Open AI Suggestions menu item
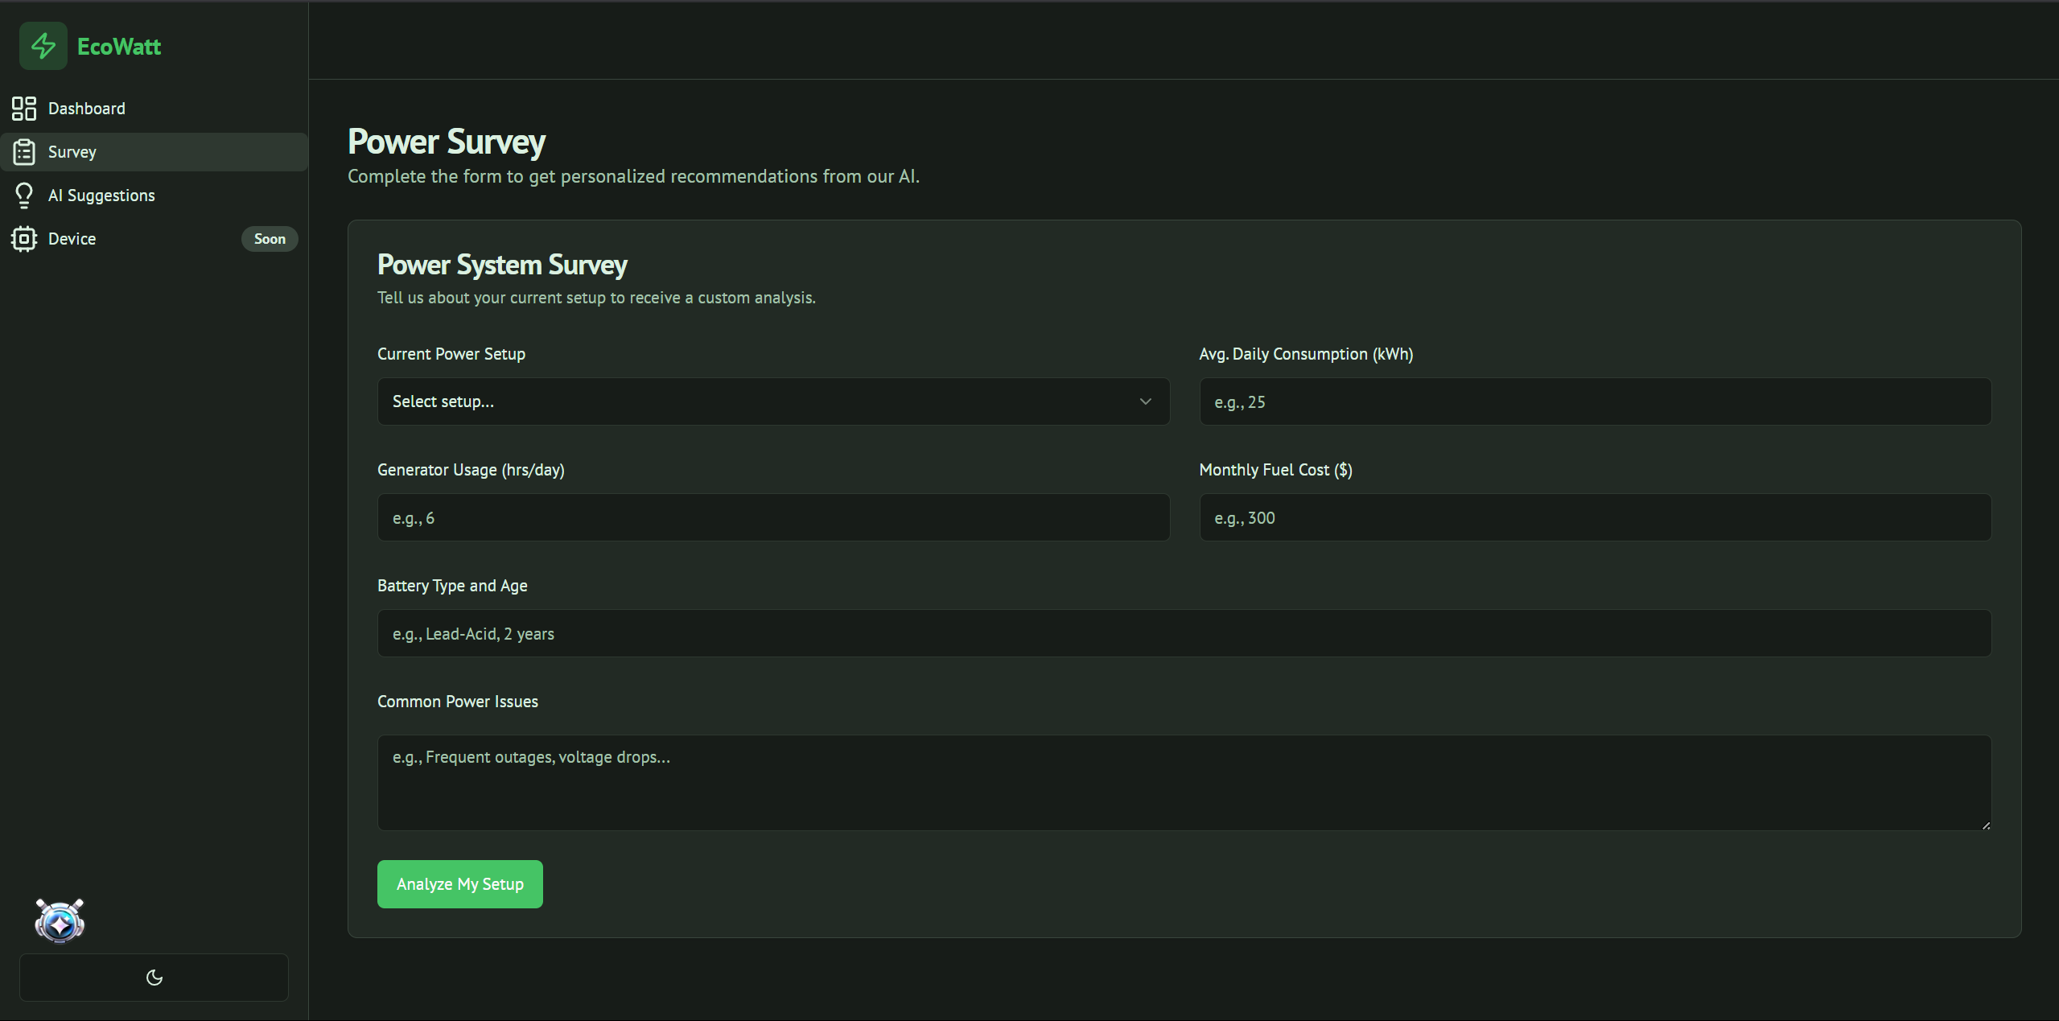 [101, 196]
